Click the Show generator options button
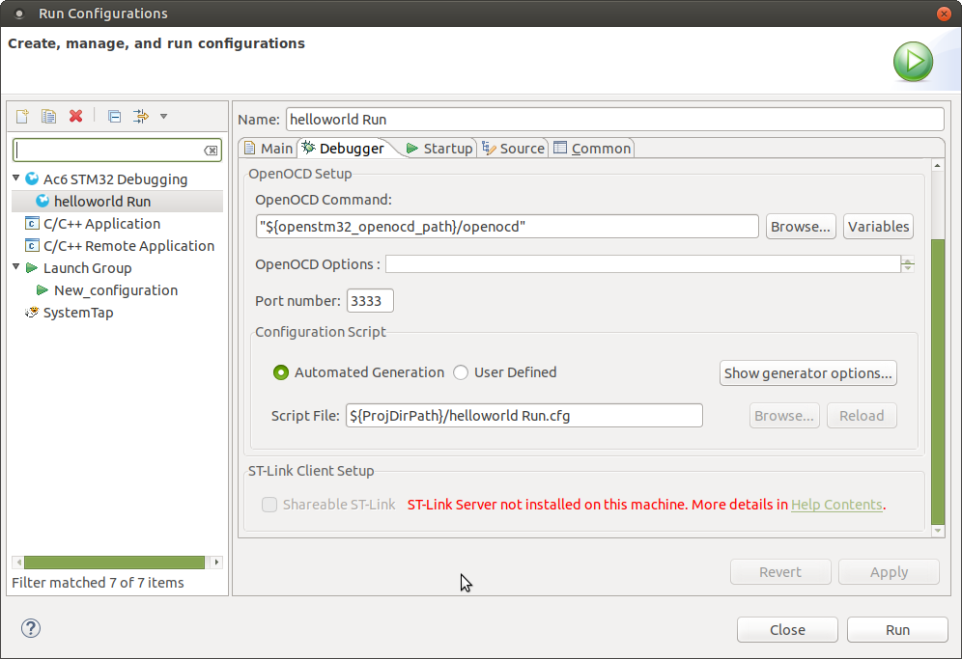Screen dimensions: 962x659 807,373
